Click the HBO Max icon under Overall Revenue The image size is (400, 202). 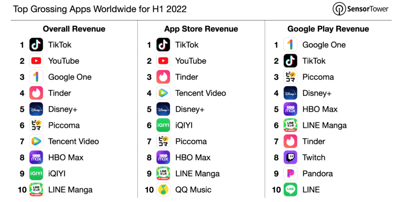tap(36, 157)
